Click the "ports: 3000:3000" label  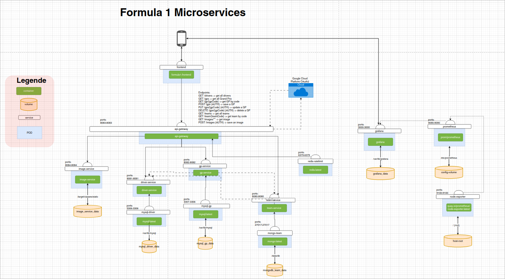click(364, 126)
